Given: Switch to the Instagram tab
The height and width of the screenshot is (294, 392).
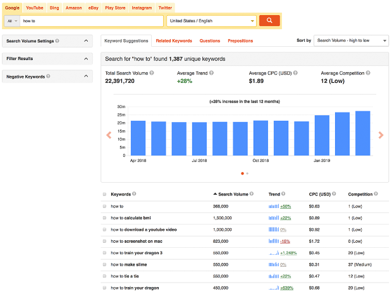Looking at the screenshot, I should pos(142,8).
